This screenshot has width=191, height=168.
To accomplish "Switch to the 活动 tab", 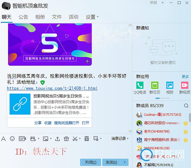I will [x=74, y=17].
